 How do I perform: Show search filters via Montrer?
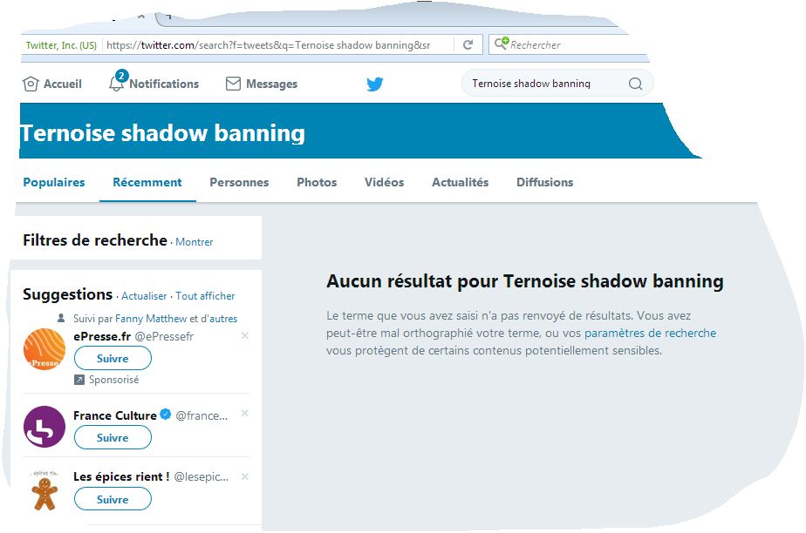tap(194, 241)
